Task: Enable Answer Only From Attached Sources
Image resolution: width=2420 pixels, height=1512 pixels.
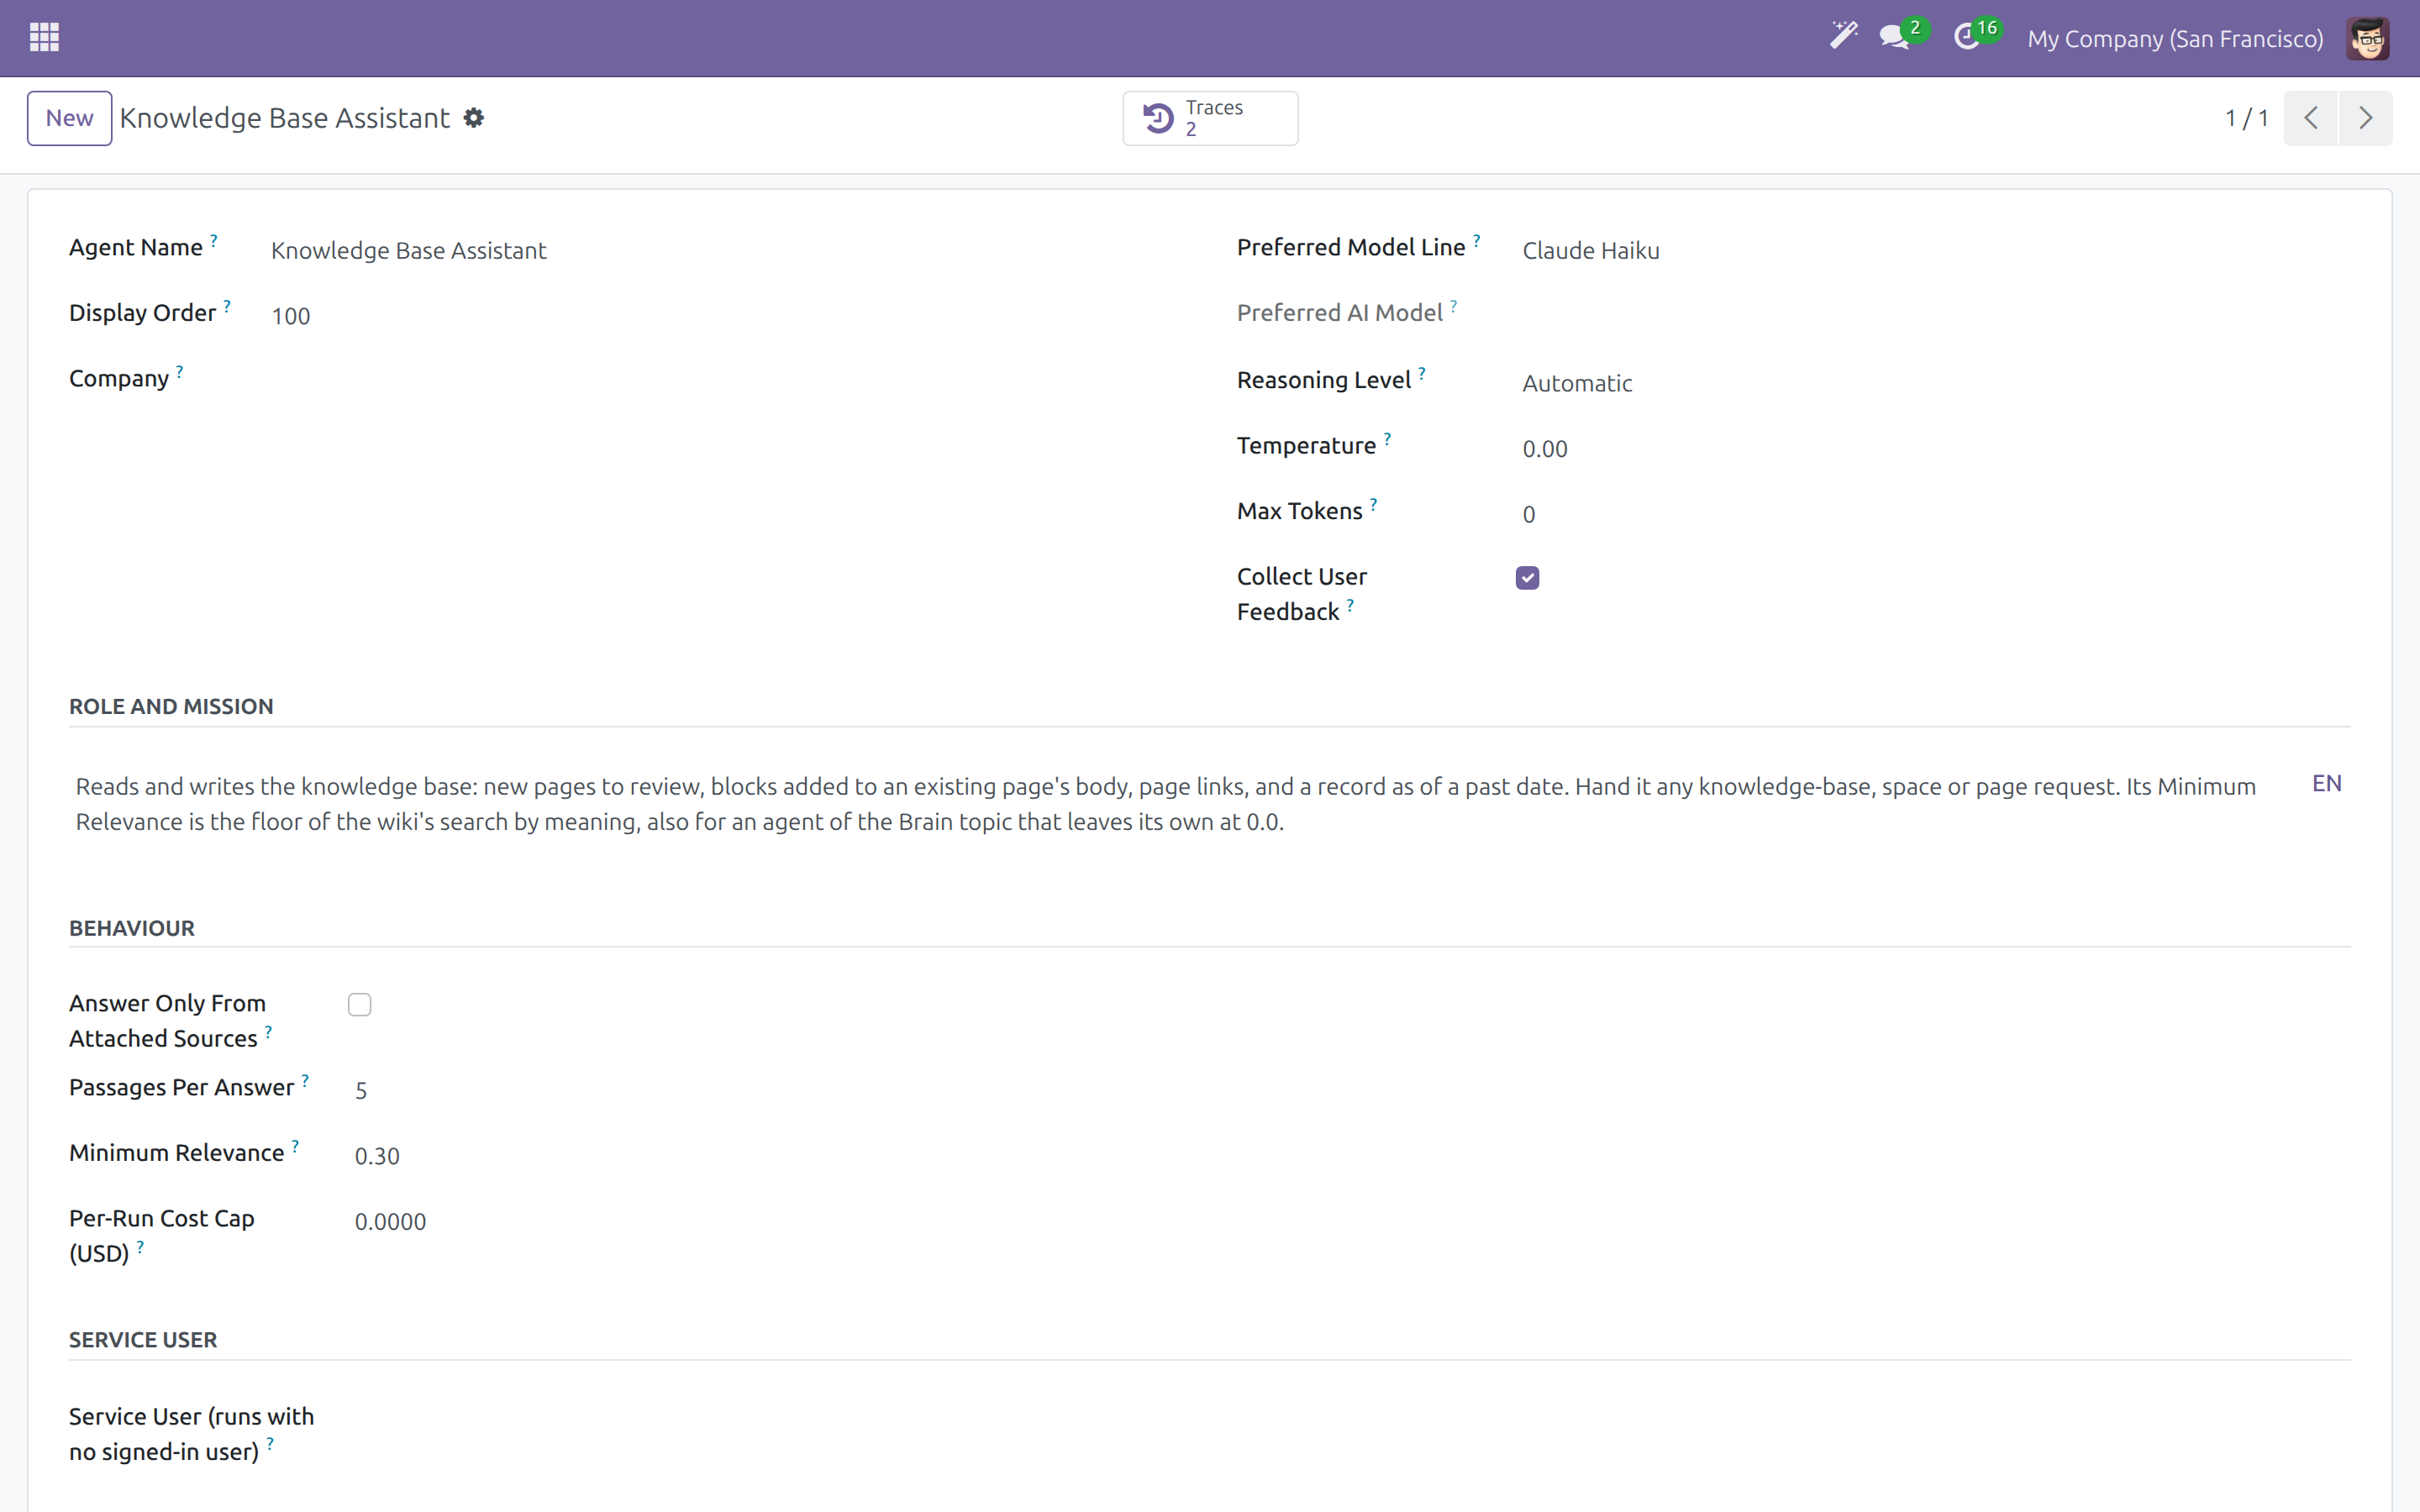Action: click(360, 1004)
